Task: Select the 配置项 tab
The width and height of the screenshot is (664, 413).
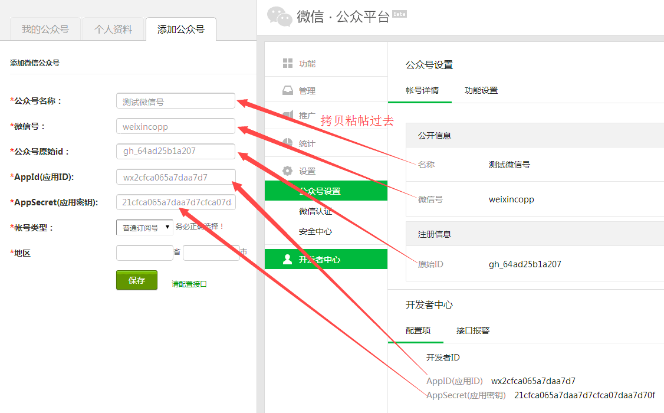Action: [418, 330]
